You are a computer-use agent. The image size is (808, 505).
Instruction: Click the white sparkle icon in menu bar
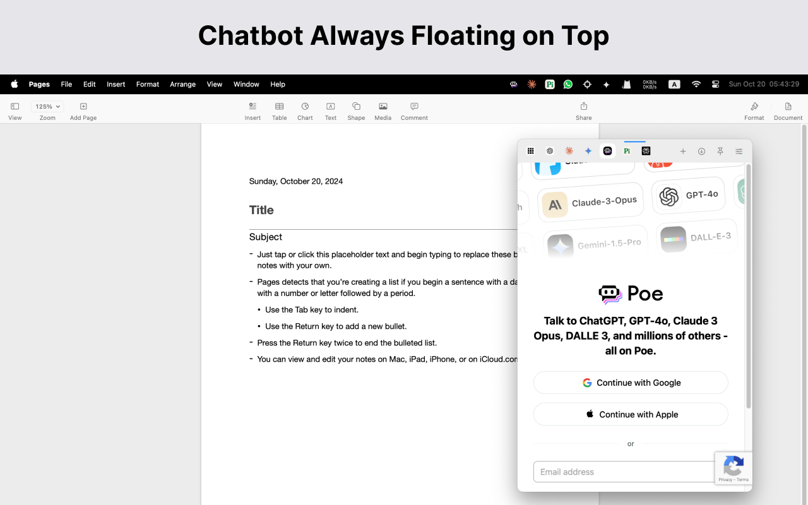point(606,84)
